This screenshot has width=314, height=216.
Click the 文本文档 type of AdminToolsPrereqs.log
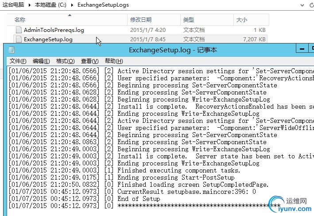click(x=194, y=30)
